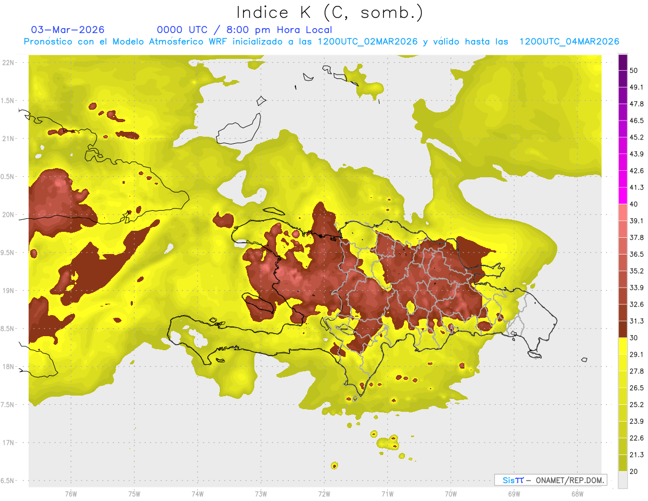Click the '47.8' colorbar label
The height and width of the screenshot is (501, 648).
pyautogui.click(x=637, y=104)
